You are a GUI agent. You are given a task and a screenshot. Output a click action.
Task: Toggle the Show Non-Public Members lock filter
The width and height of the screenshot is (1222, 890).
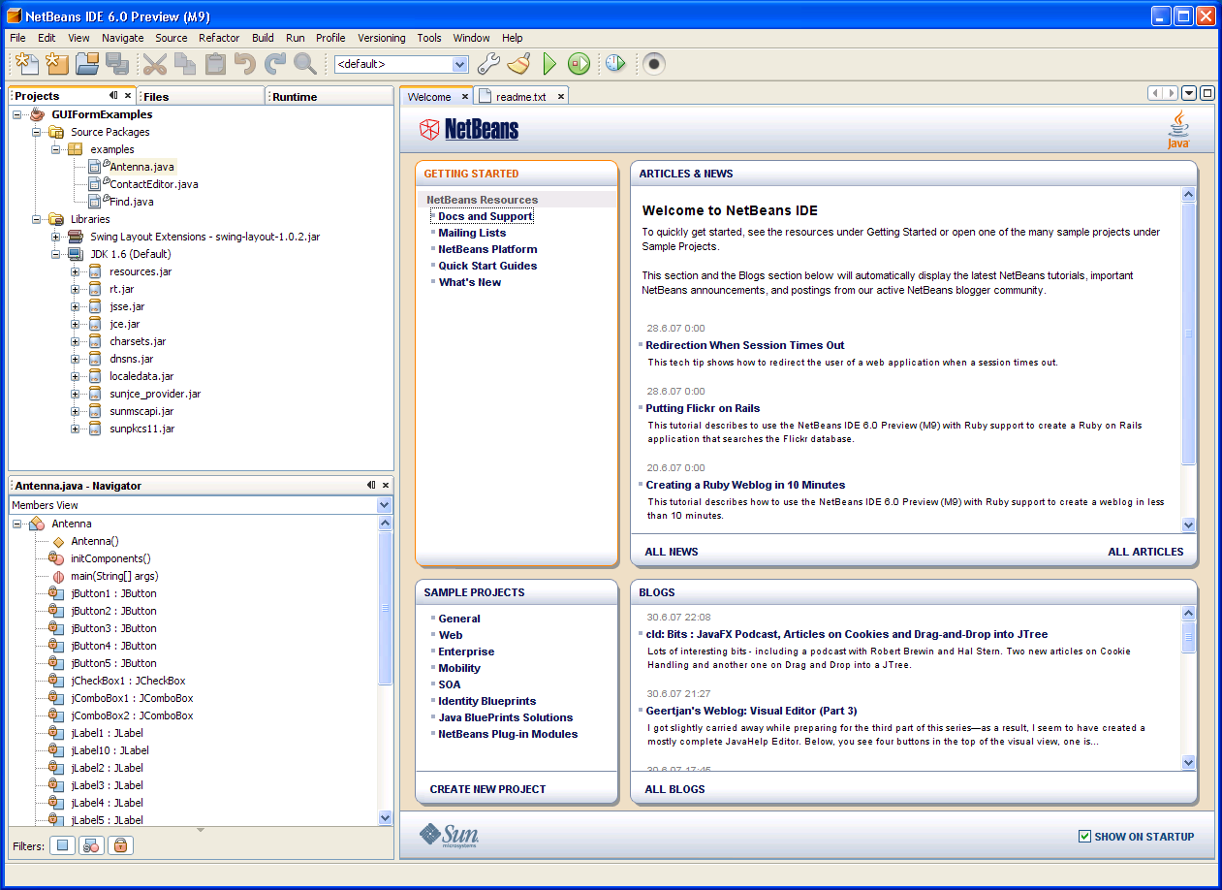point(120,845)
